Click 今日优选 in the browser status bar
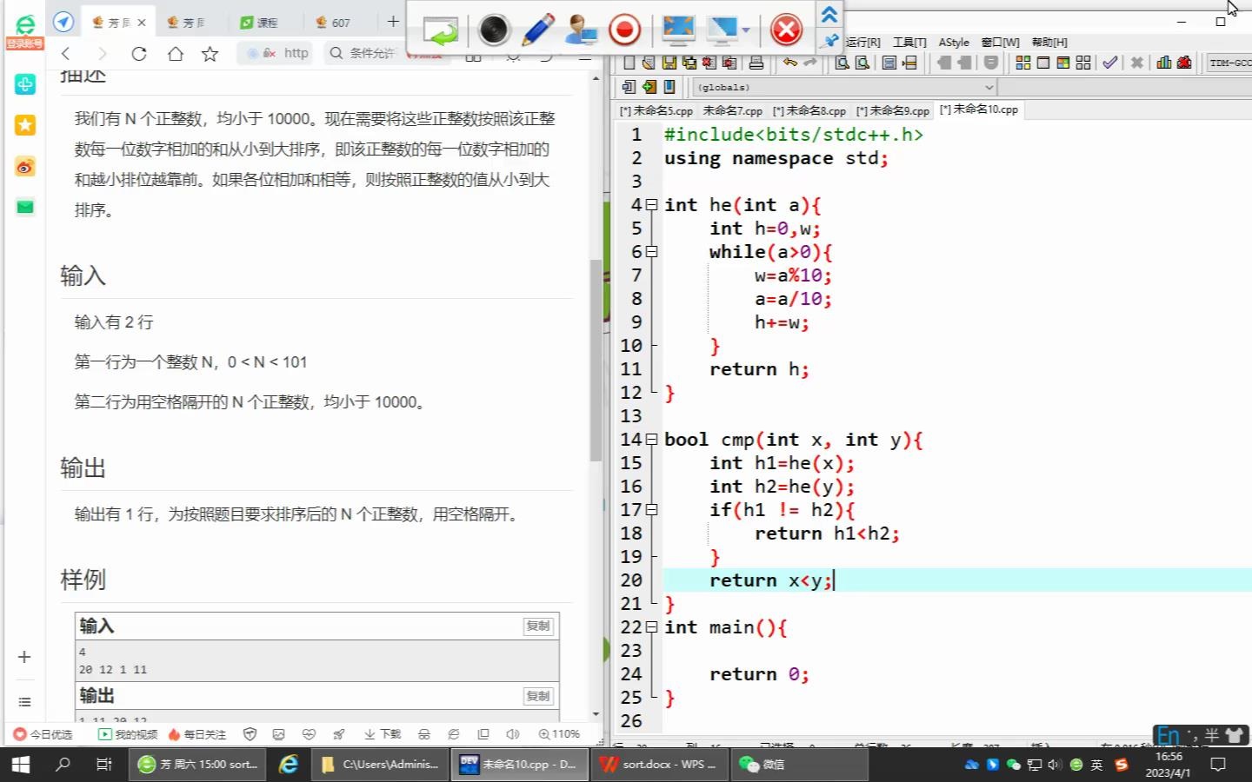The width and height of the screenshot is (1252, 782). [43, 734]
